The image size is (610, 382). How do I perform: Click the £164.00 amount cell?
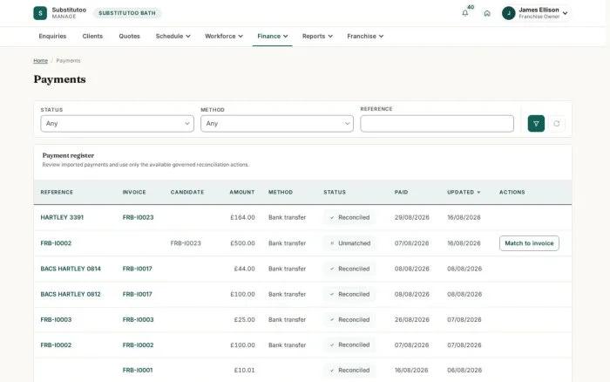(242, 218)
